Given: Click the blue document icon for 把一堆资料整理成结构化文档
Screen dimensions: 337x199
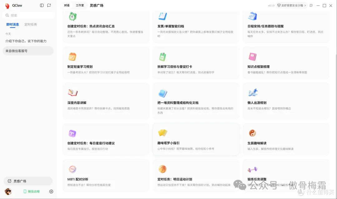Looking at the screenshot, I should tap(163, 93).
